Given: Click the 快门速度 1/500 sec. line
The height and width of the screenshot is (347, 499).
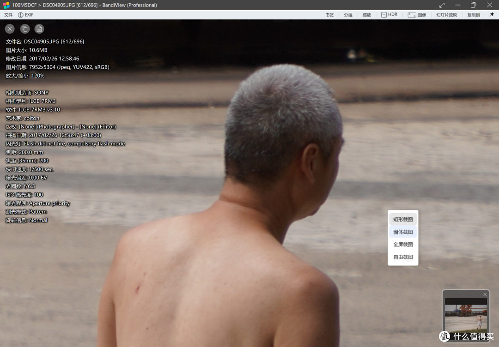Looking at the screenshot, I should point(30,169).
